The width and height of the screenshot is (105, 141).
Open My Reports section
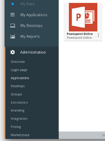pos(30,36)
